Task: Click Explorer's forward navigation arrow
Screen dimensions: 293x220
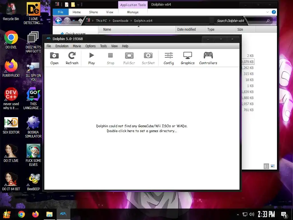Action: click(67, 21)
